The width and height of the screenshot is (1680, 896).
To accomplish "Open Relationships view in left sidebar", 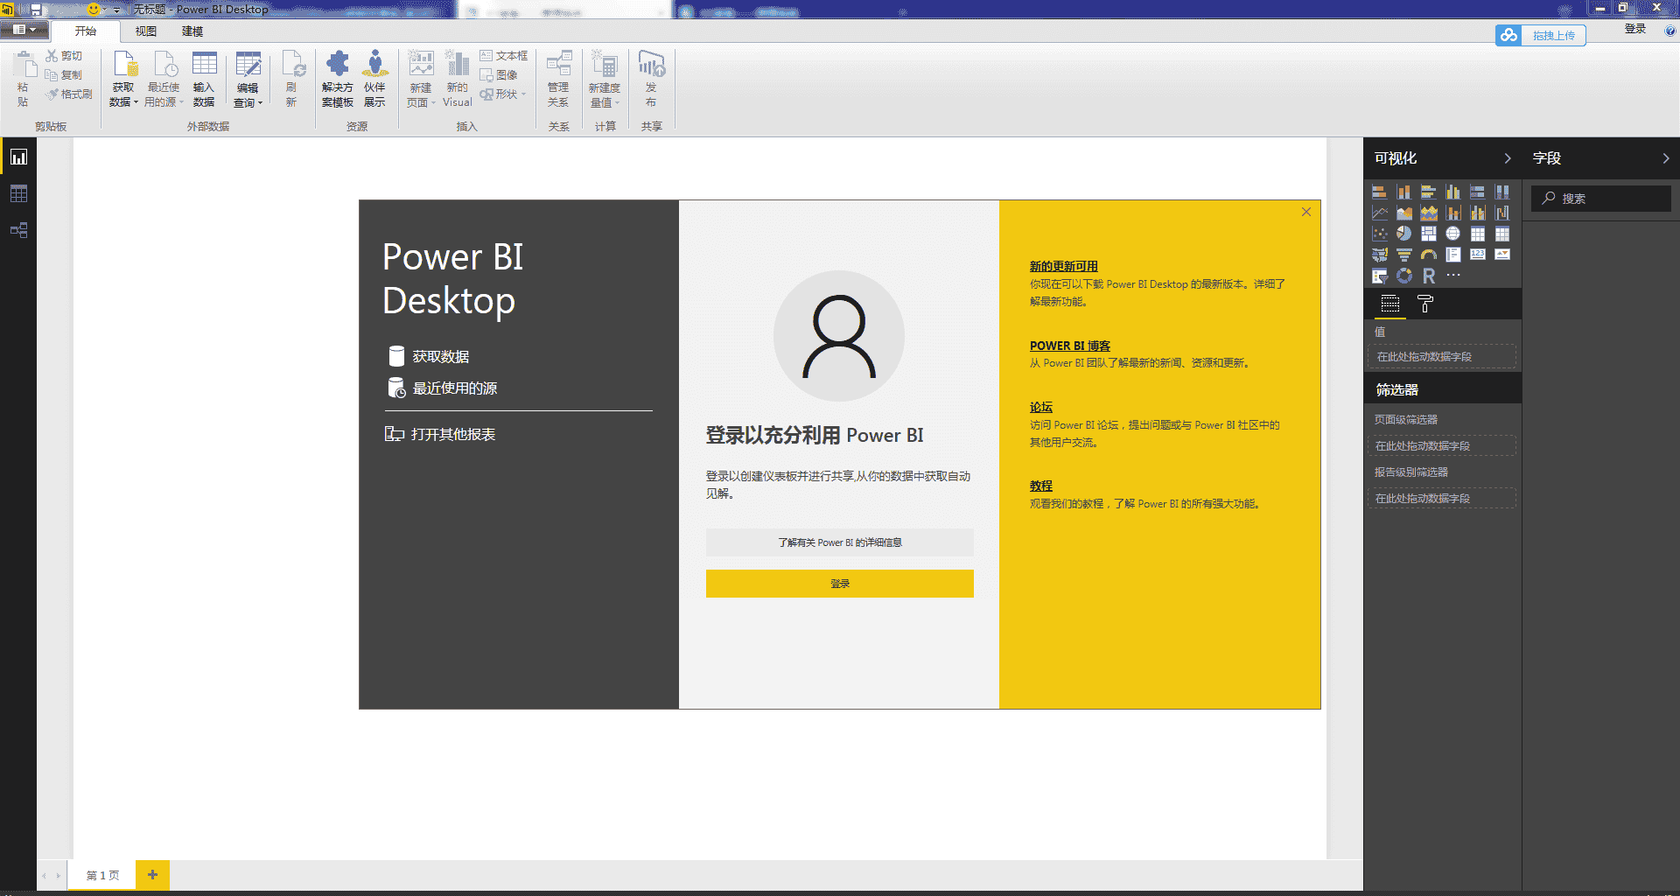I will coord(18,230).
